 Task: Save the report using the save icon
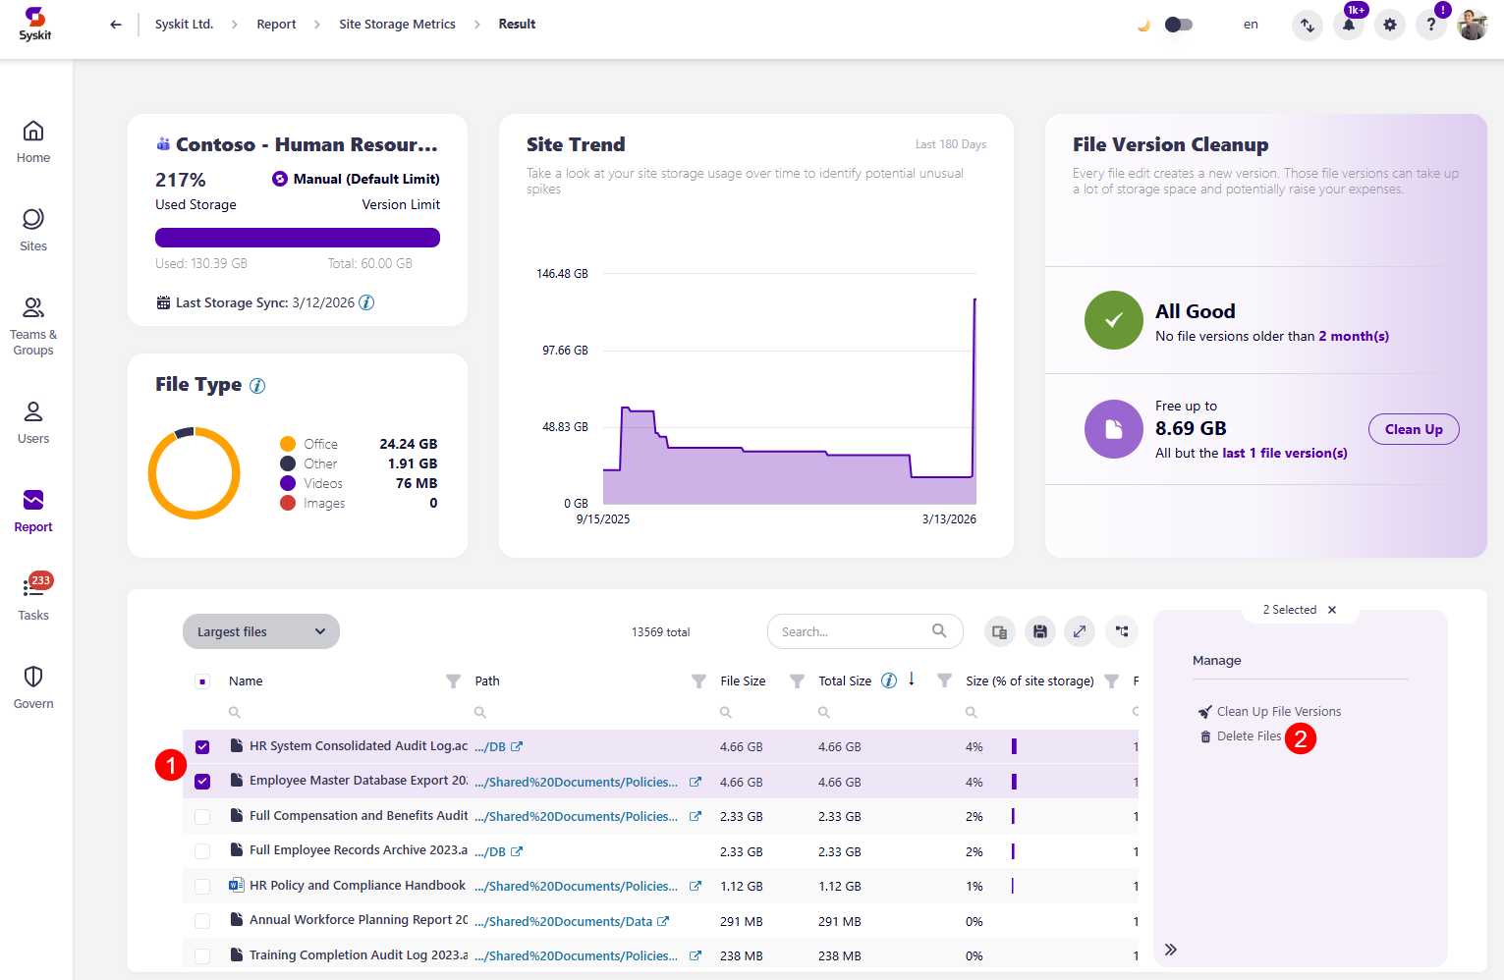pos(1040,631)
